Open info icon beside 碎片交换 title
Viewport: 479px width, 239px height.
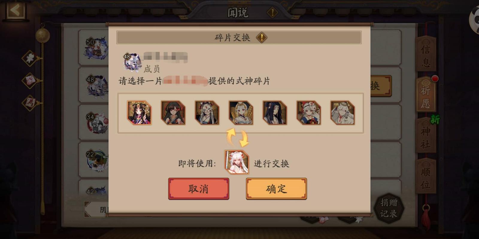coord(262,38)
